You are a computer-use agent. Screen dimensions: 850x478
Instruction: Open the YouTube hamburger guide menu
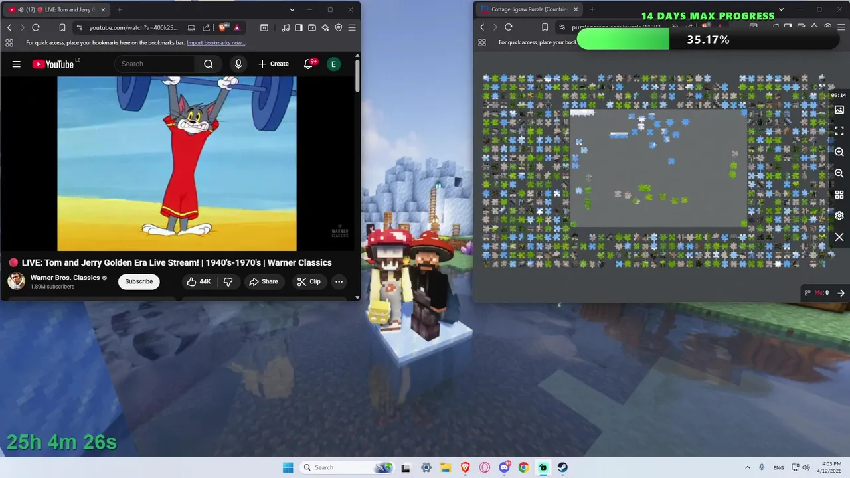[x=17, y=64]
